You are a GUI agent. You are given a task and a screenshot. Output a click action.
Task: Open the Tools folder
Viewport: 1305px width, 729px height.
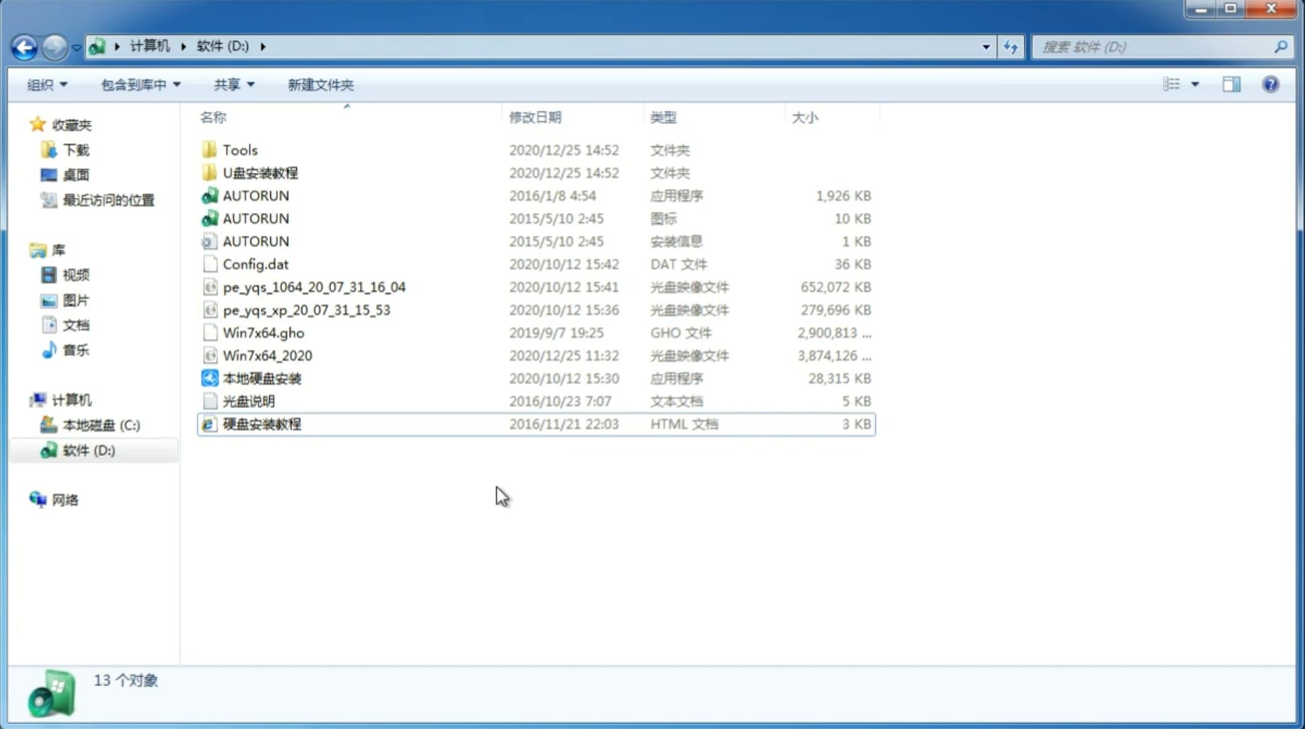[x=239, y=149]
